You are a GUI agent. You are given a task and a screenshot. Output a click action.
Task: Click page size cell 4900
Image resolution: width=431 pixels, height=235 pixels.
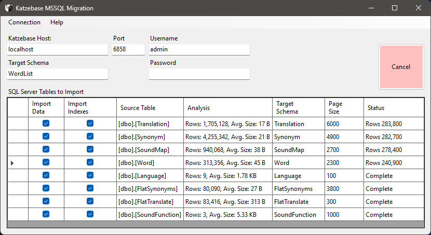(344, 137)
